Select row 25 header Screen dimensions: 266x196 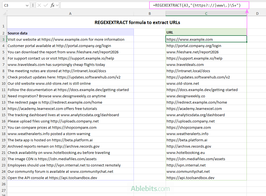pos(3,178)
